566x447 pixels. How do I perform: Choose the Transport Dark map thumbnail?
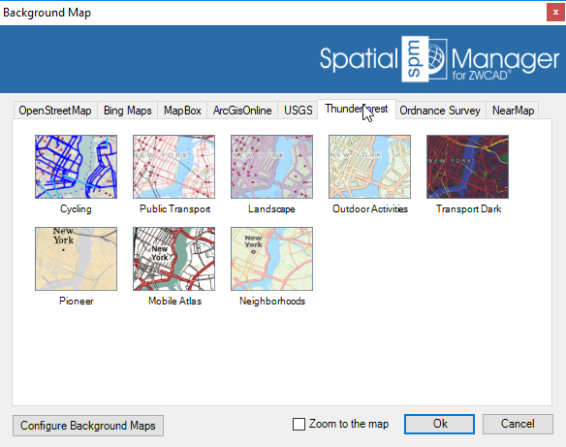(467, 167)
